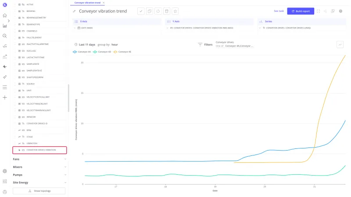Open the Conveyor drives filter values dropdown
Screen dimensions: 351x197
point(239,46)
